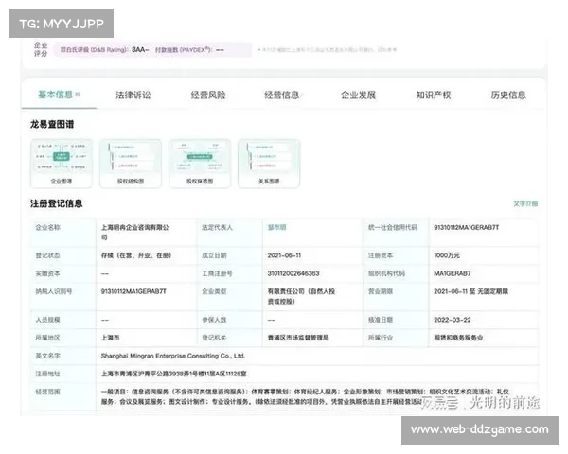Click the 英文名字 field label
The width and height of the screenshot is (568, 454).
tap(47, 356)
